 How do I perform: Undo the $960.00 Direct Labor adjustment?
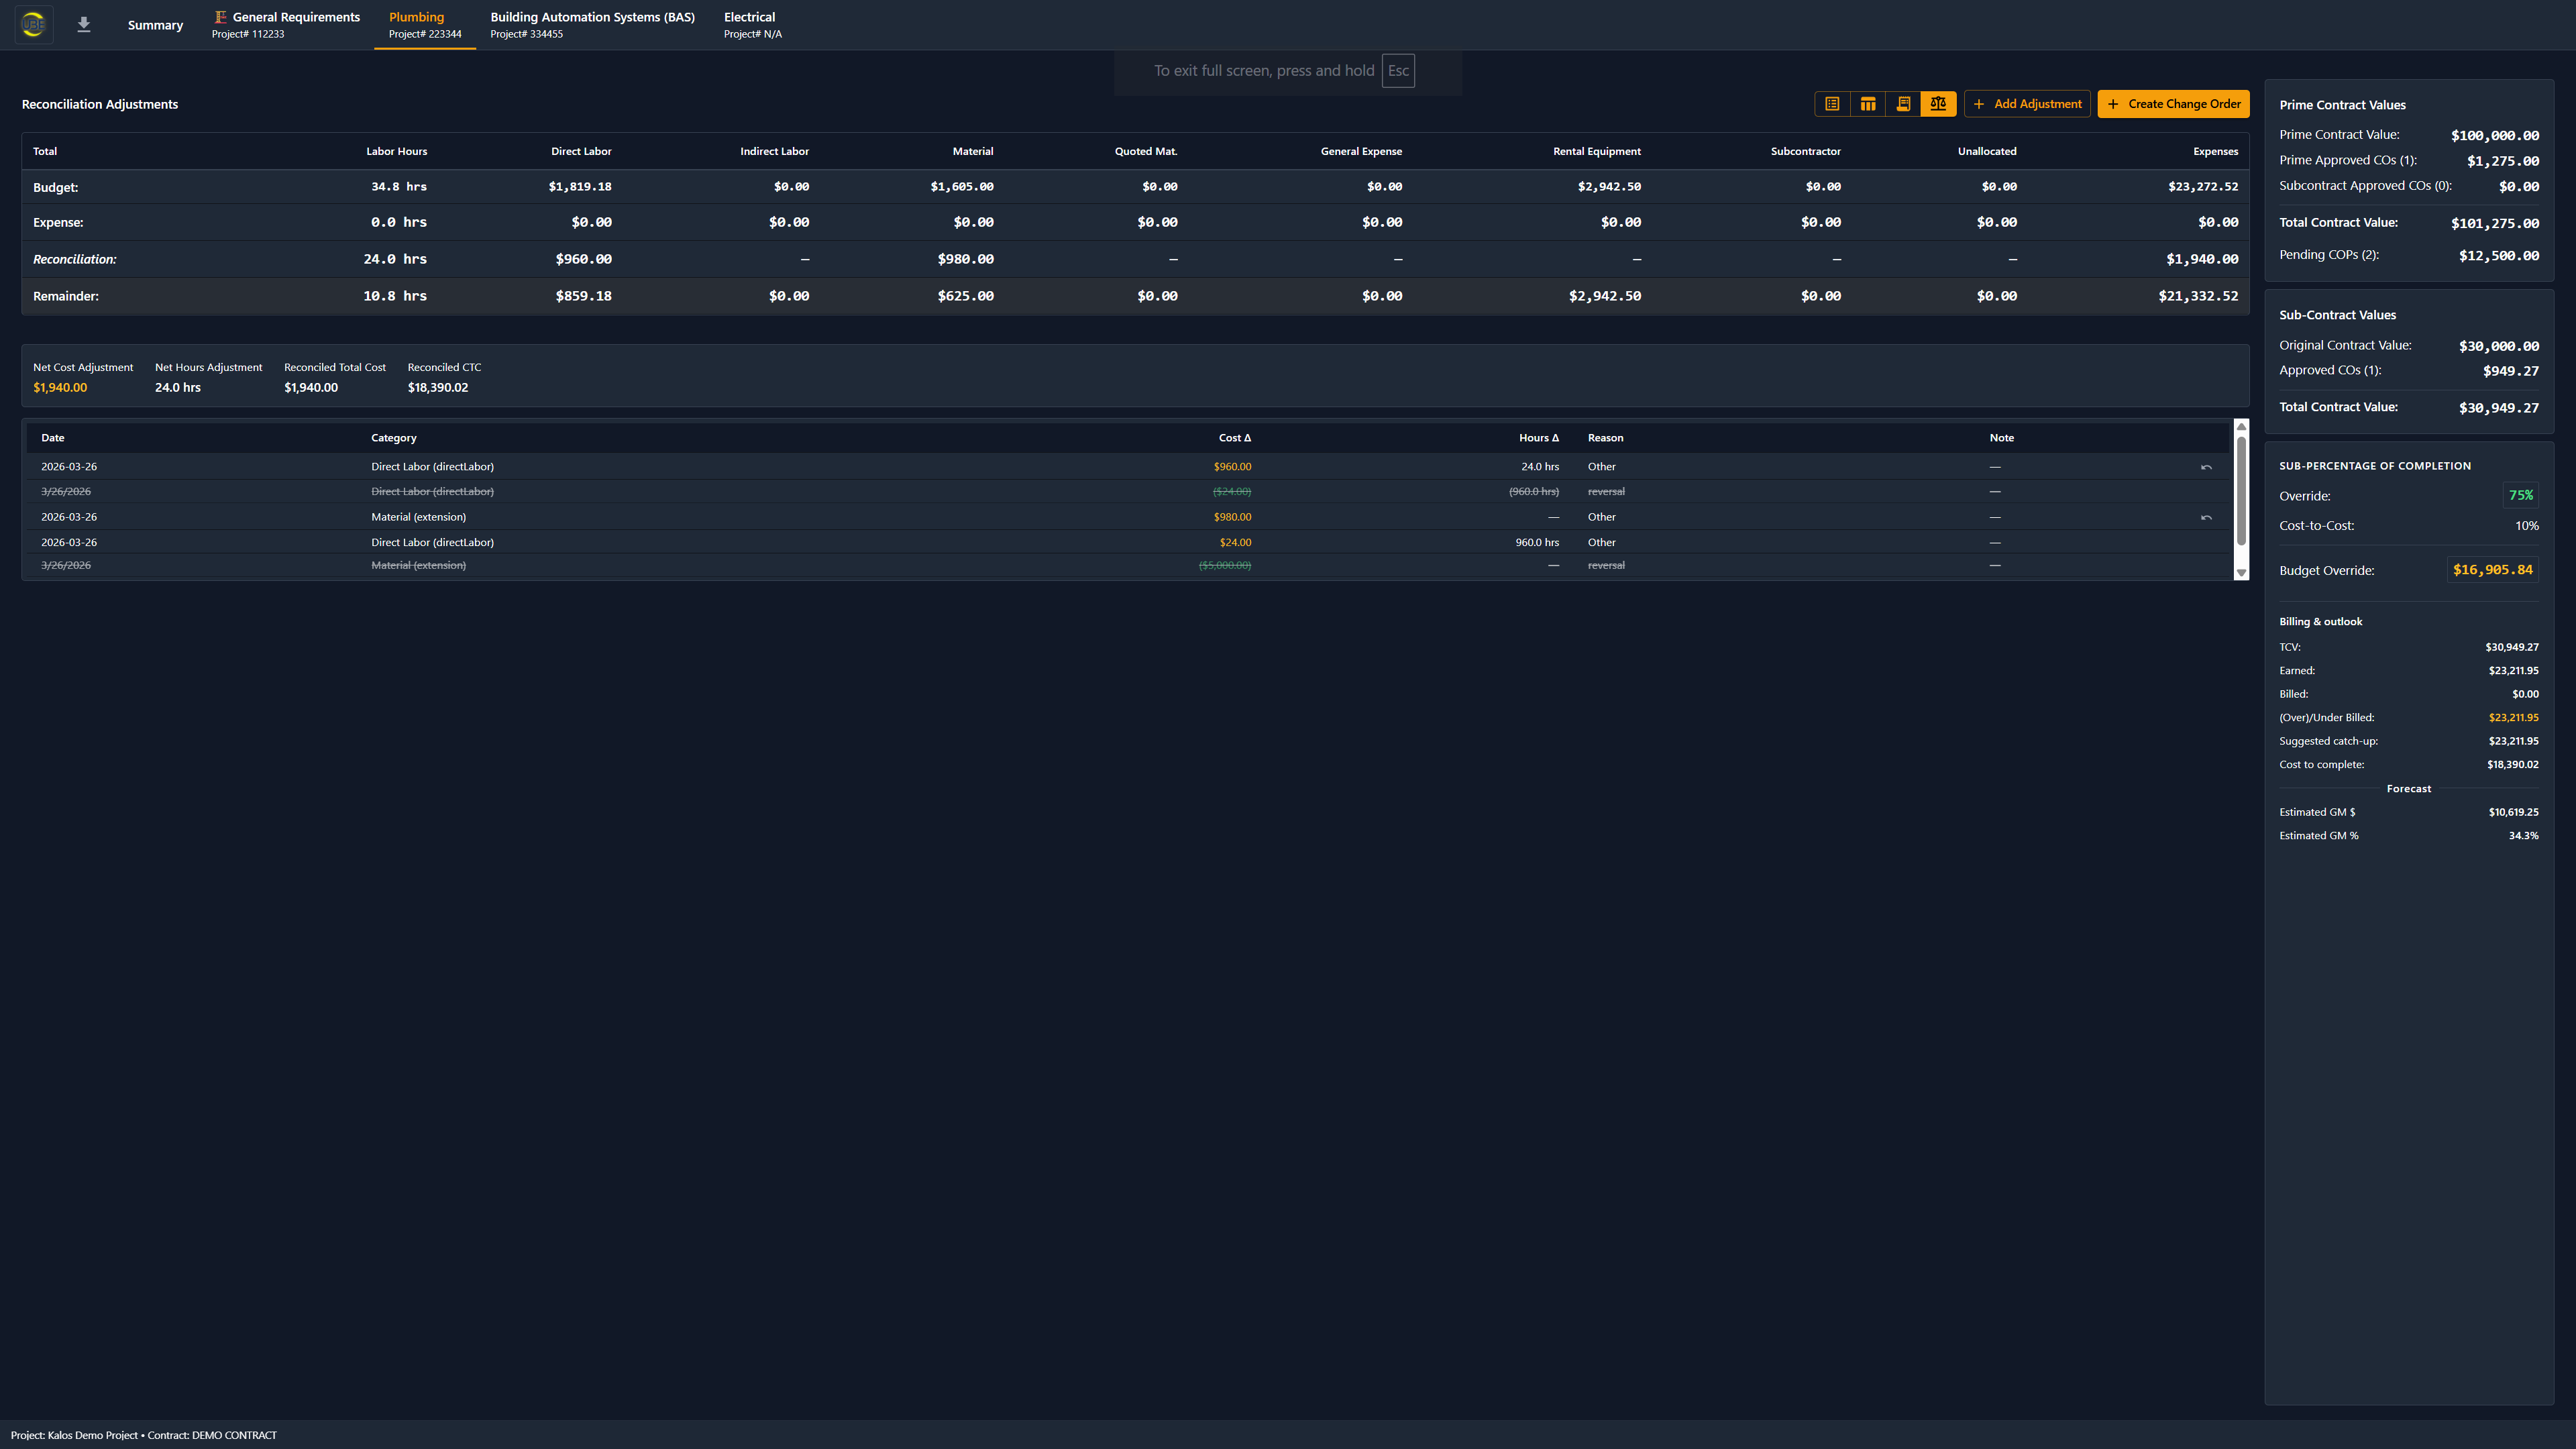2206,467
